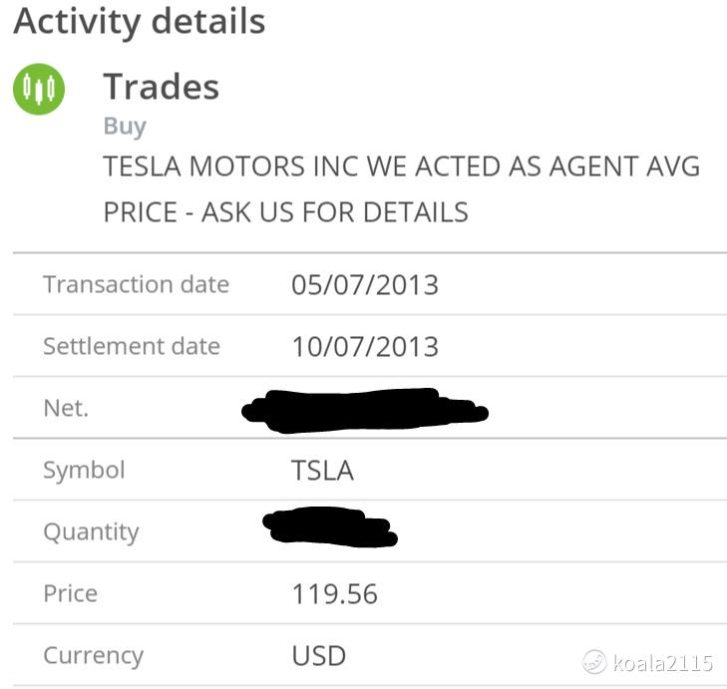The image size is (727, 689).
Task: Click the green Trades candlestick icon
Action: 39,89
